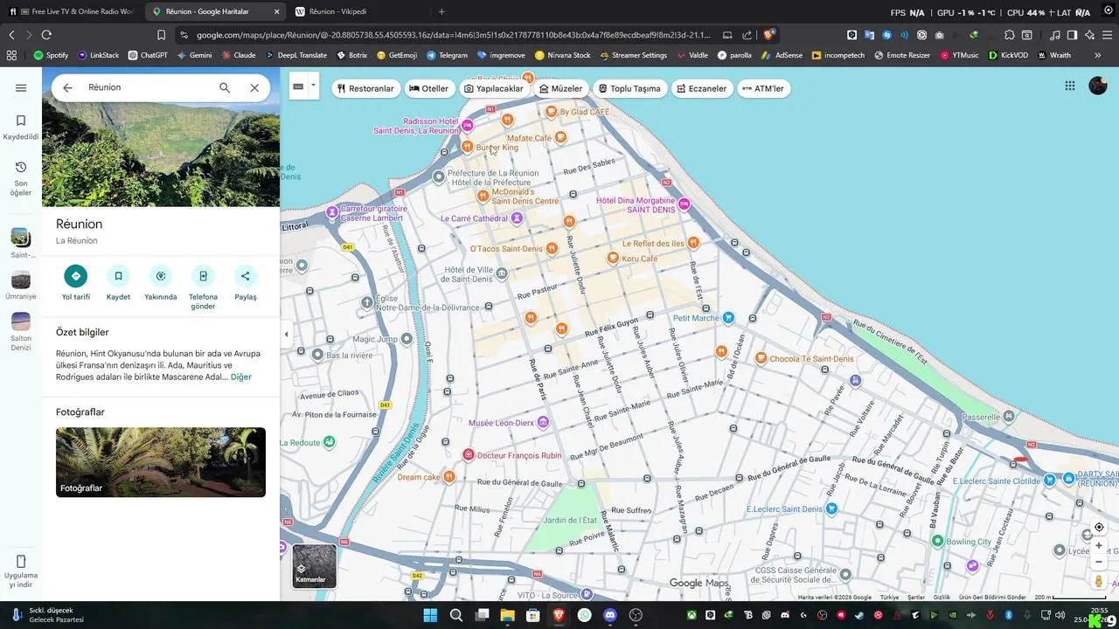Click the E.Leclerc Saint Denis pin
Image resolution: width=1119 pixels, height=629 pixels.
tap(831, 508)
